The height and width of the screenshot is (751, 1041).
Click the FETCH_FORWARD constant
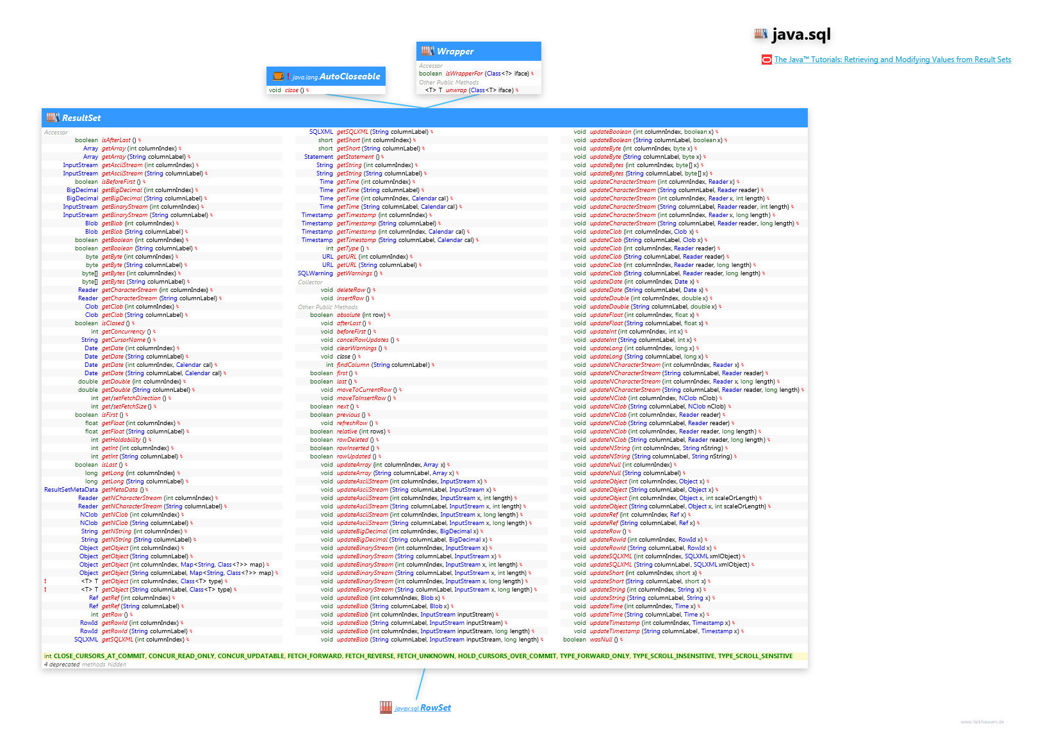click(x=315, y=656)
